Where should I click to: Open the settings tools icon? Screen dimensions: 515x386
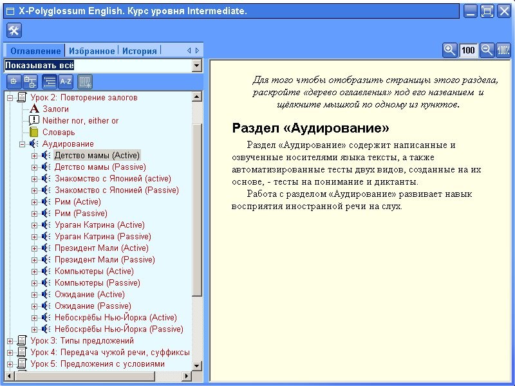[x=14, y=30]
